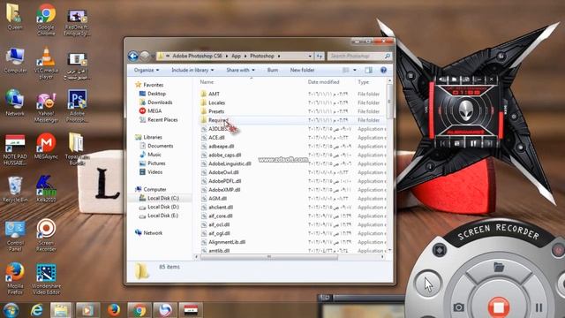Click the file list vertical scrollbar

(389, 102)
